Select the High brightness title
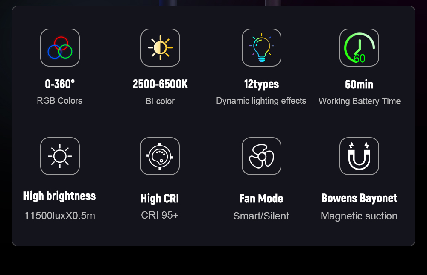 coord(60,196)
